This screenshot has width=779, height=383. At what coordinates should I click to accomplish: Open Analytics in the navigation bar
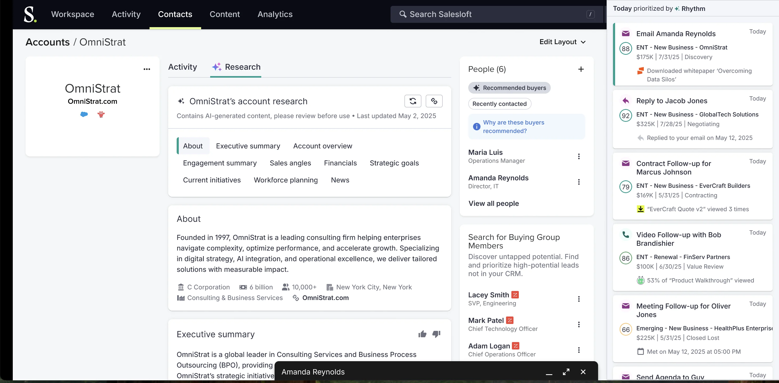tap(275, 14)
